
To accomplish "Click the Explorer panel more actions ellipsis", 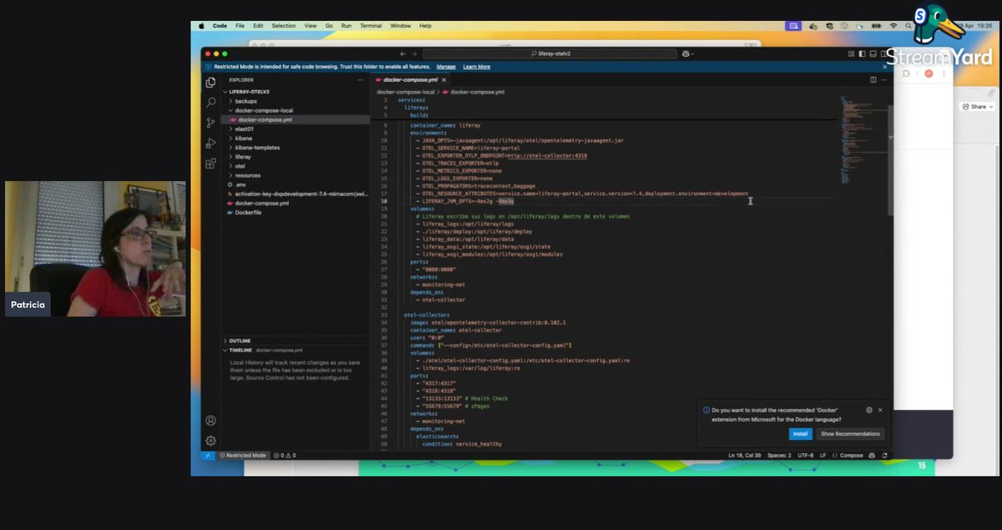I will tap(361, 80).
